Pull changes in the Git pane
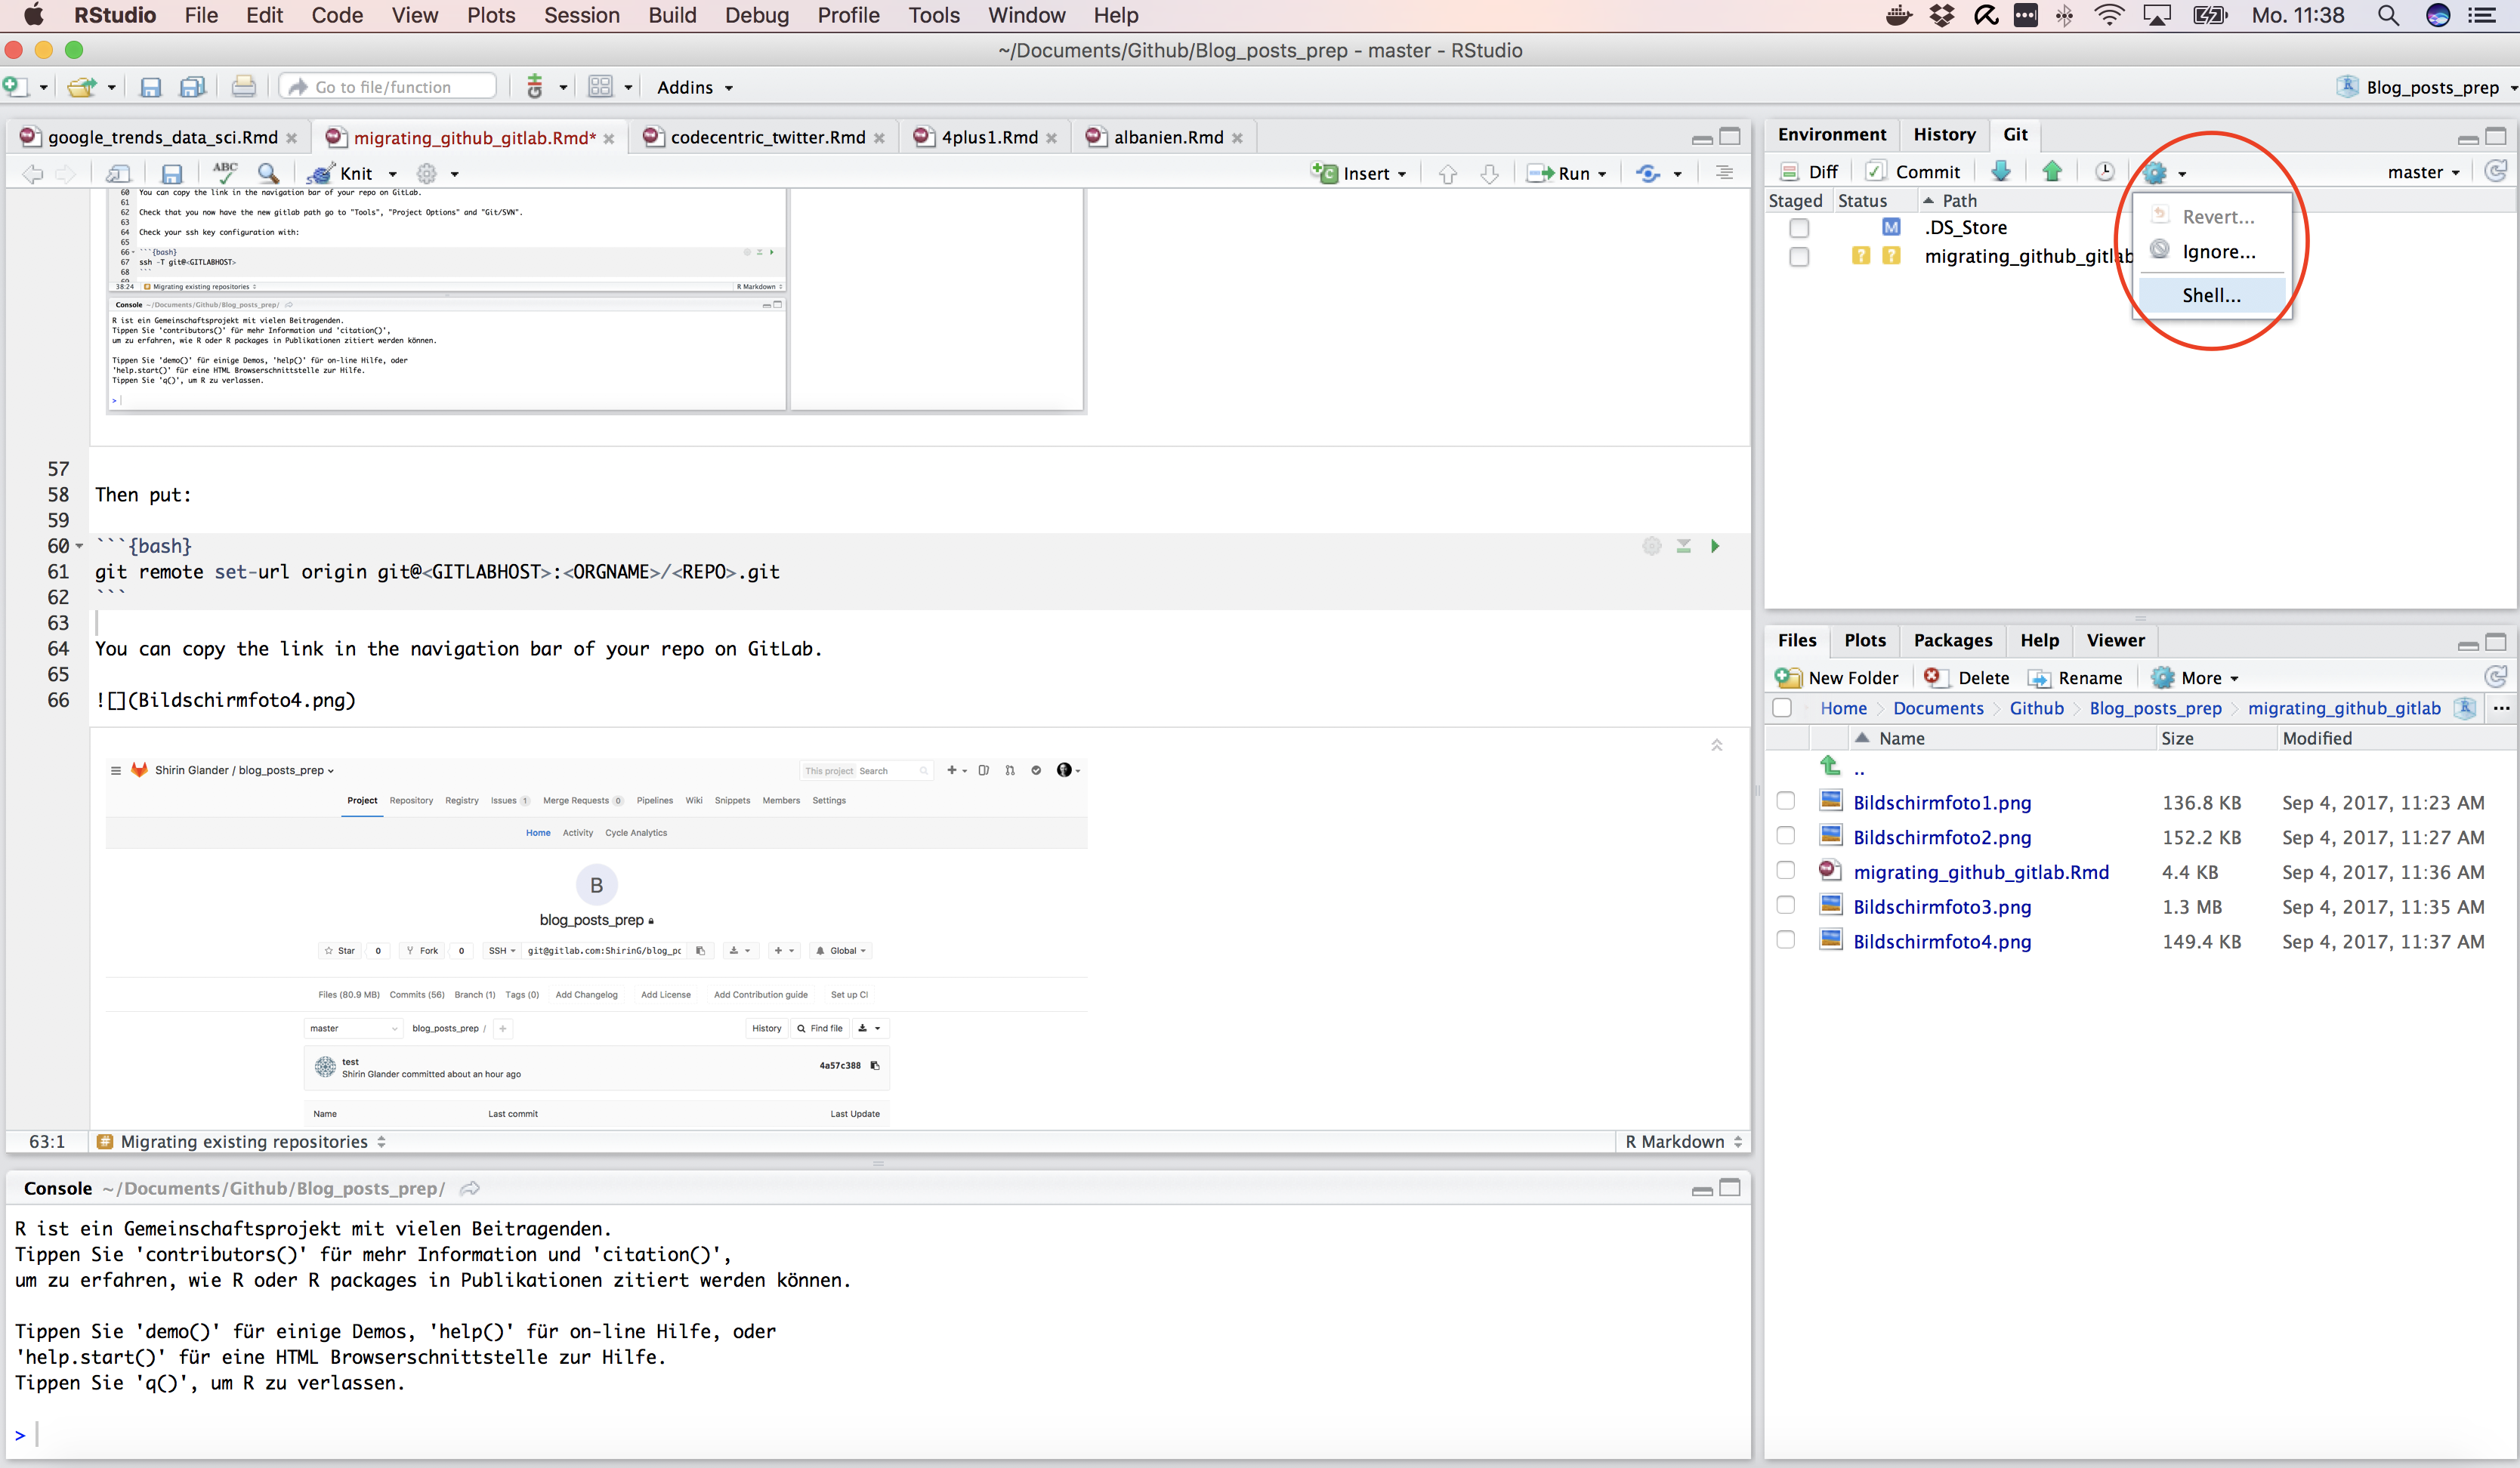Image resolution: width=2520 pixels, height=1468 pixels. [x=2001, y=171]
